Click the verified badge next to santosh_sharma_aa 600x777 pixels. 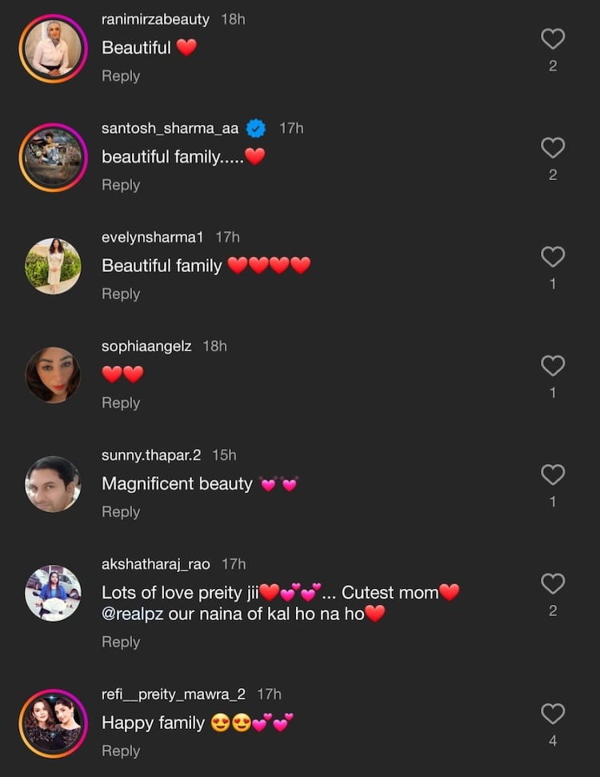pyautogui.click(x=254, y=126)
